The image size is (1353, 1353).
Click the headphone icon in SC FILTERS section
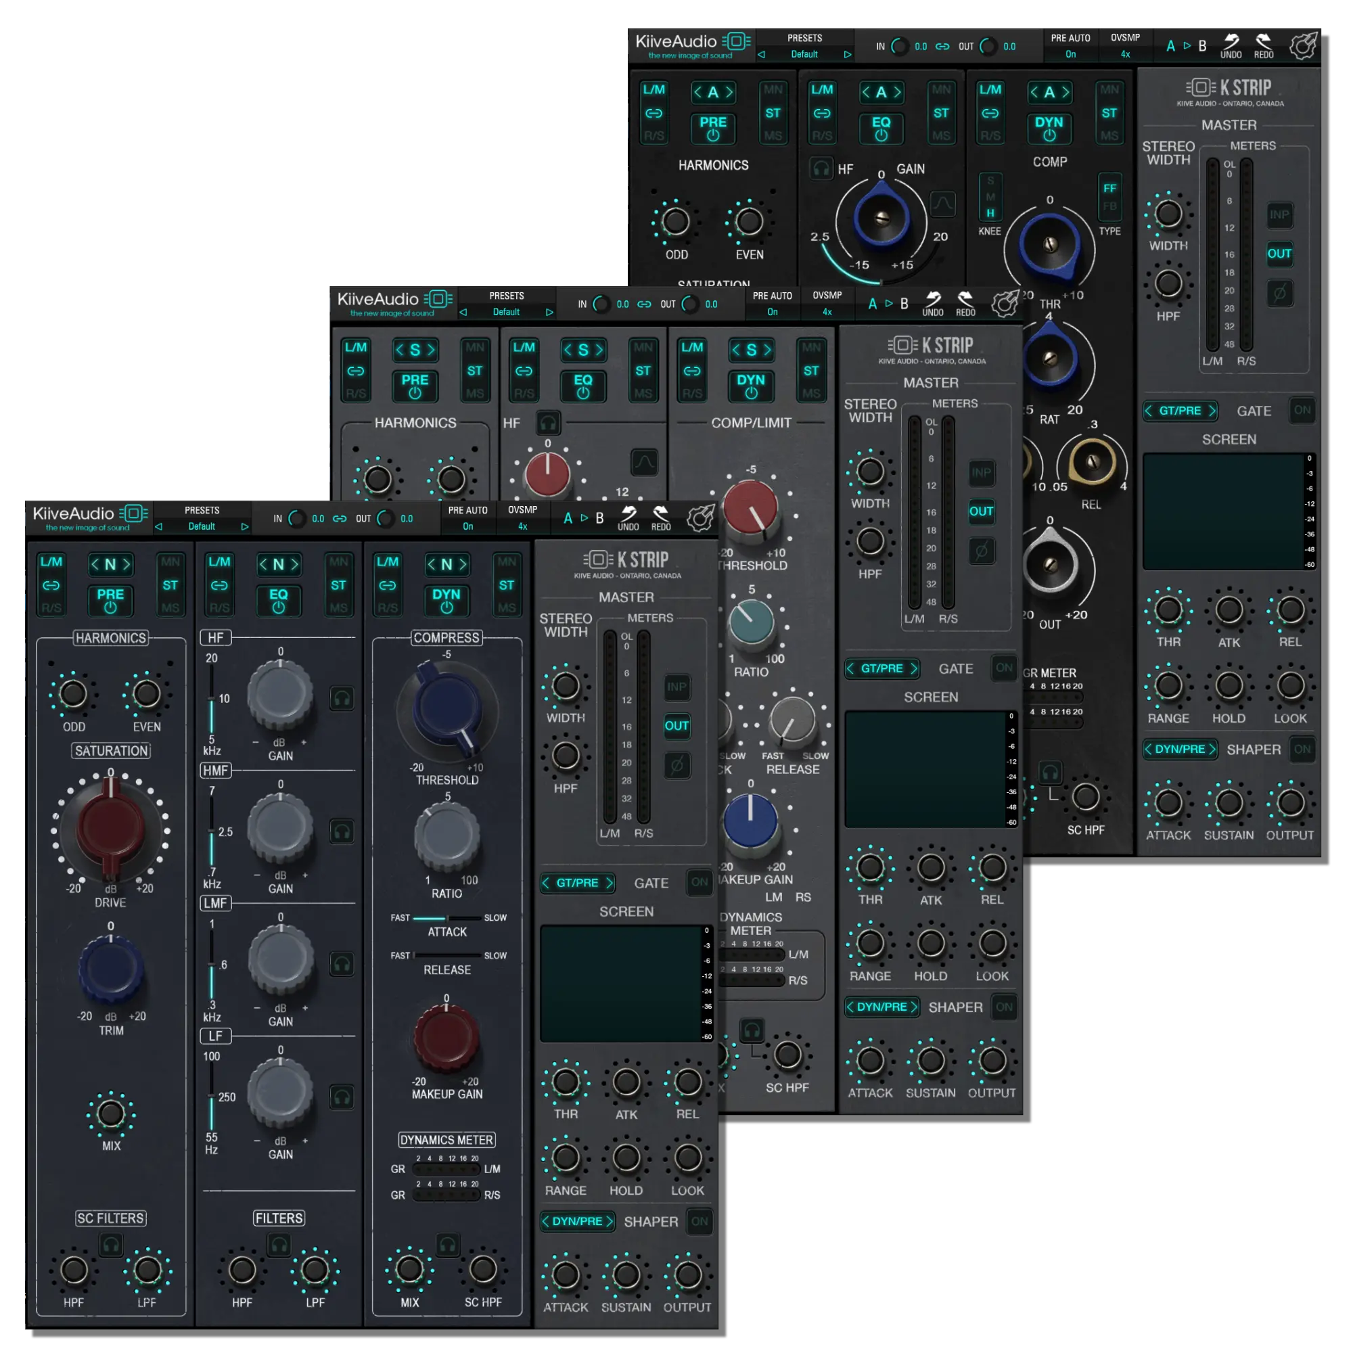coord(111,1245)
